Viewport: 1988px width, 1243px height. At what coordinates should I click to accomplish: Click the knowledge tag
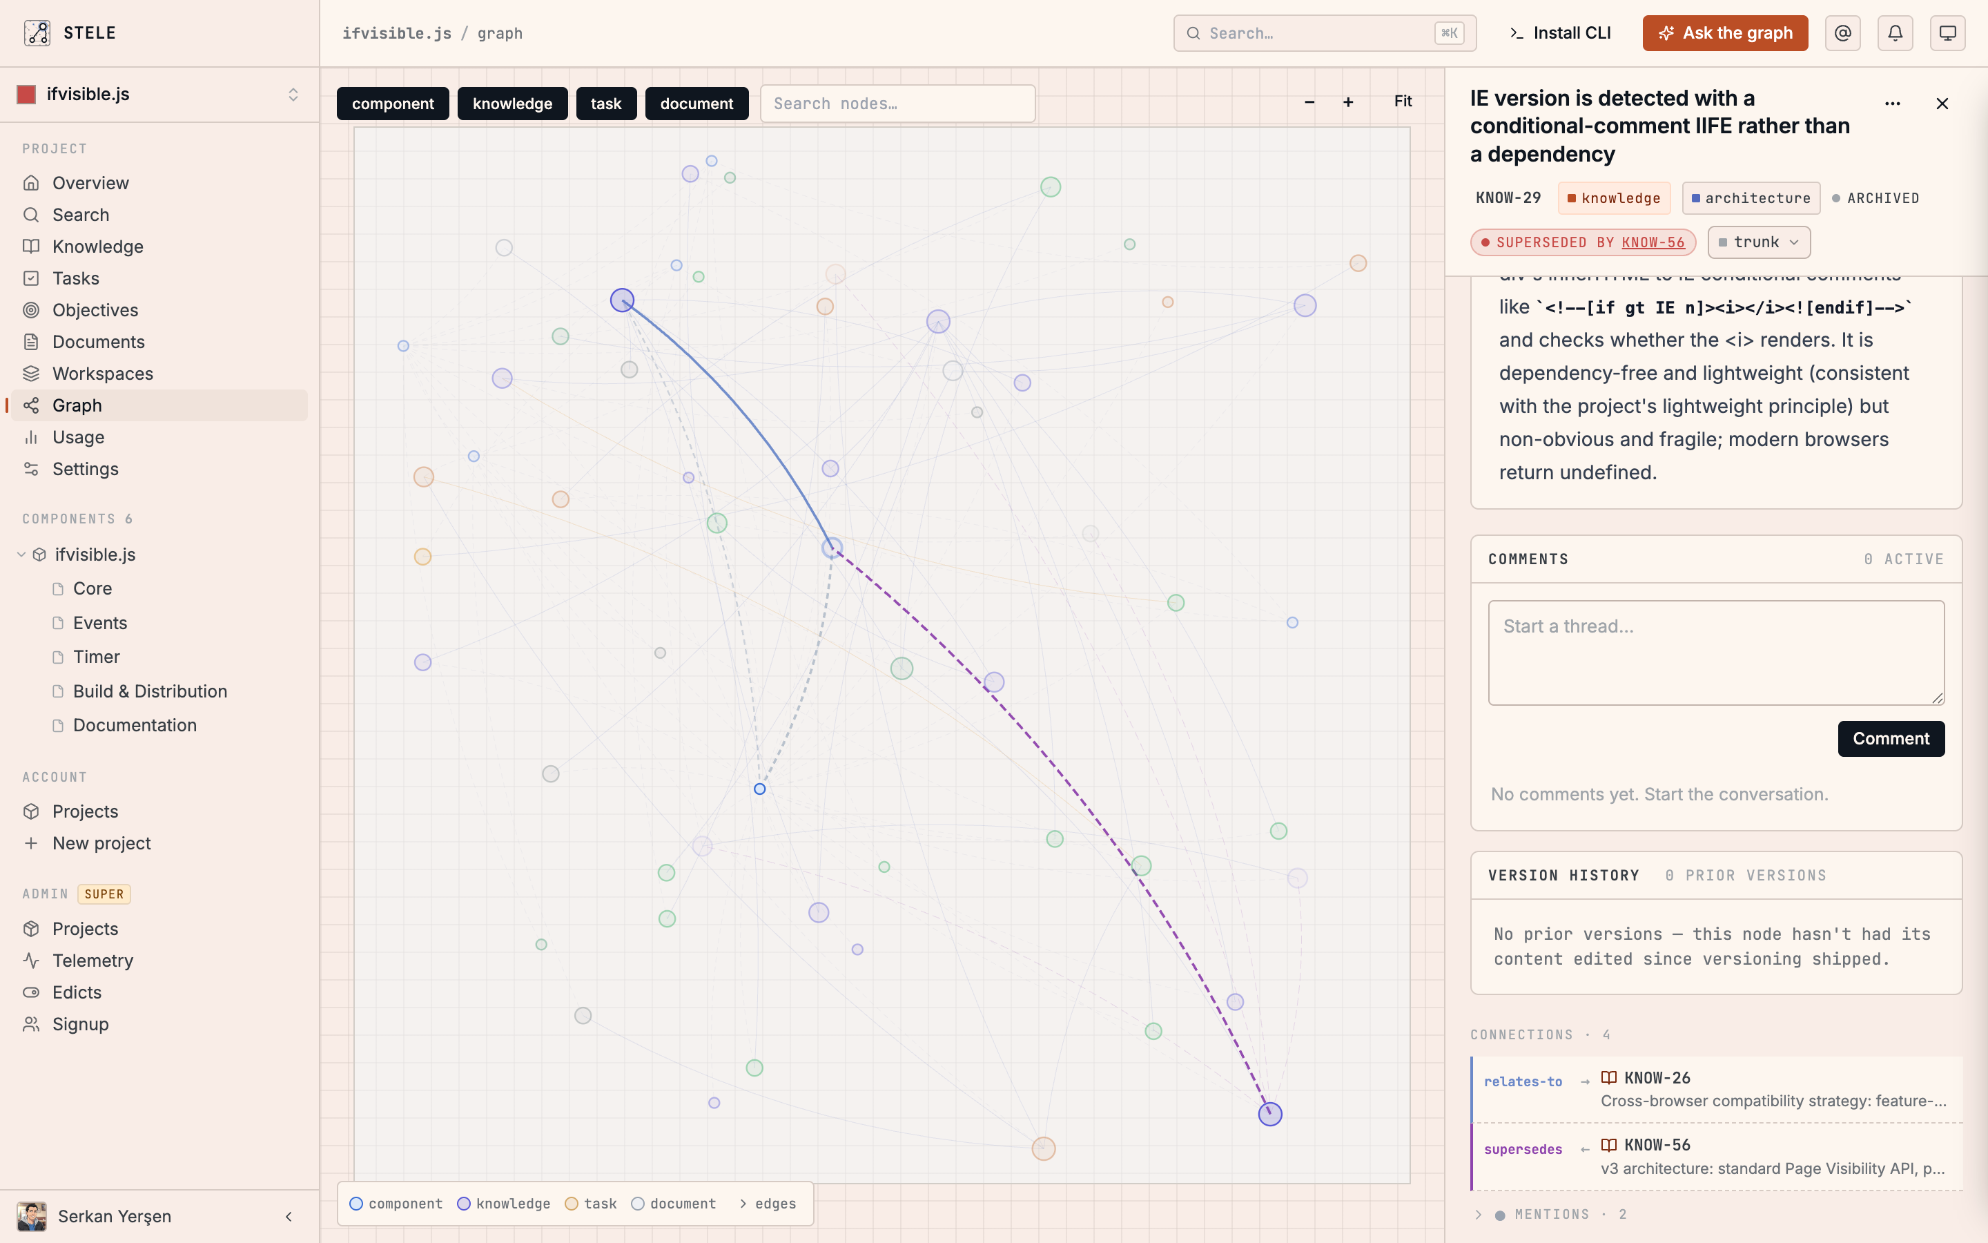coord(1615,198)
